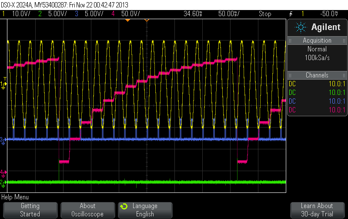Open Learn About 30-day Trial
Screen dimensions: 348x219
pyautogui.click(x=317, y=210)
